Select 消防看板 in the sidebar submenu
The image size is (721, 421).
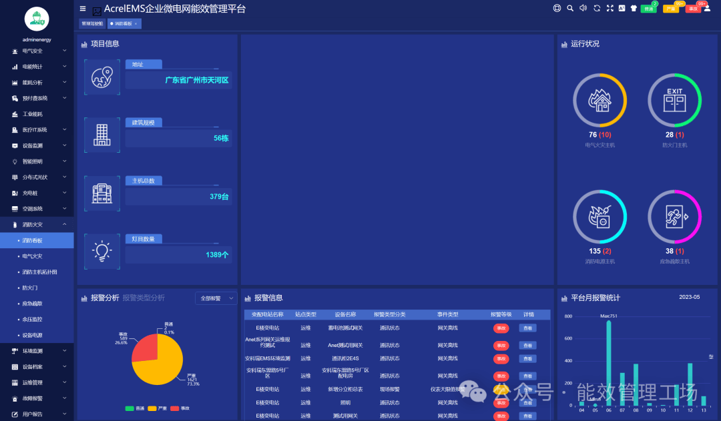[x=37, y=240]
